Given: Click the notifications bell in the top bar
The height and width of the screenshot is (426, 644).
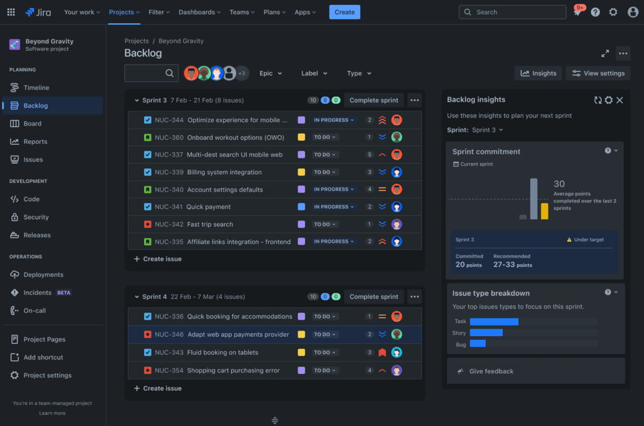Looking at the screenshot, I should tap(577, 11).
